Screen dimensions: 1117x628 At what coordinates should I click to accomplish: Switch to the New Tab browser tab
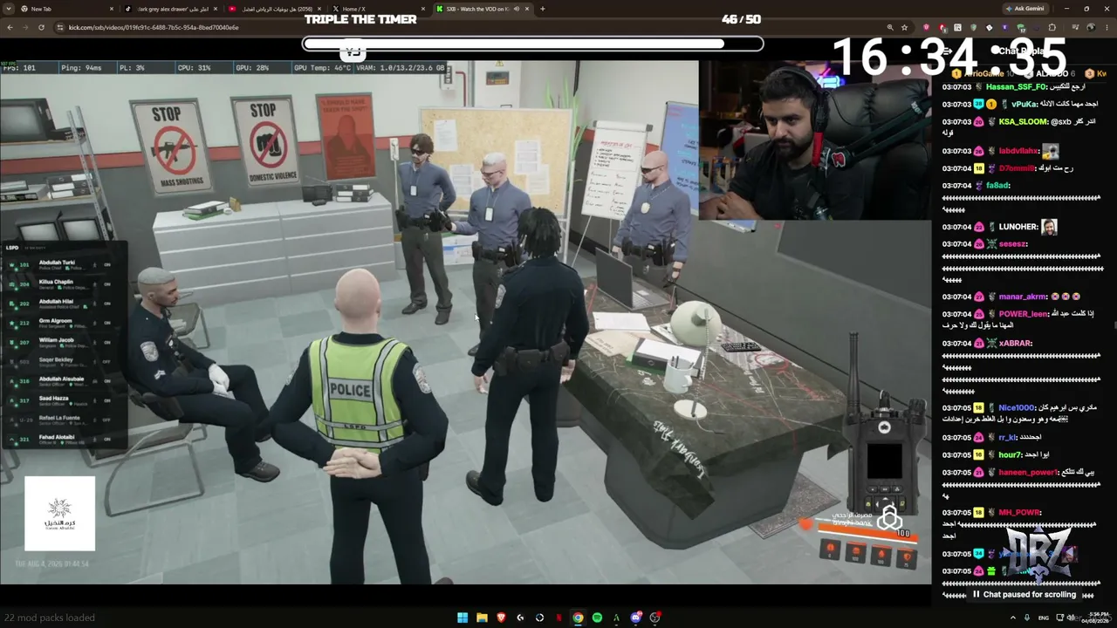(x=66, y=9)
